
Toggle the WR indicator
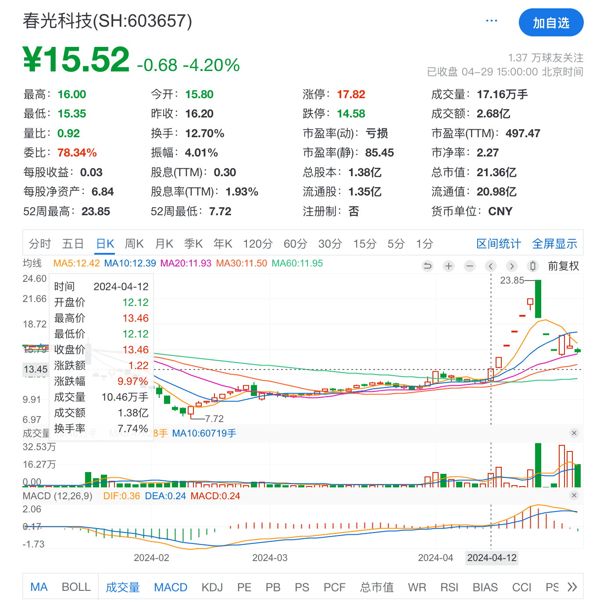(417, 587)
